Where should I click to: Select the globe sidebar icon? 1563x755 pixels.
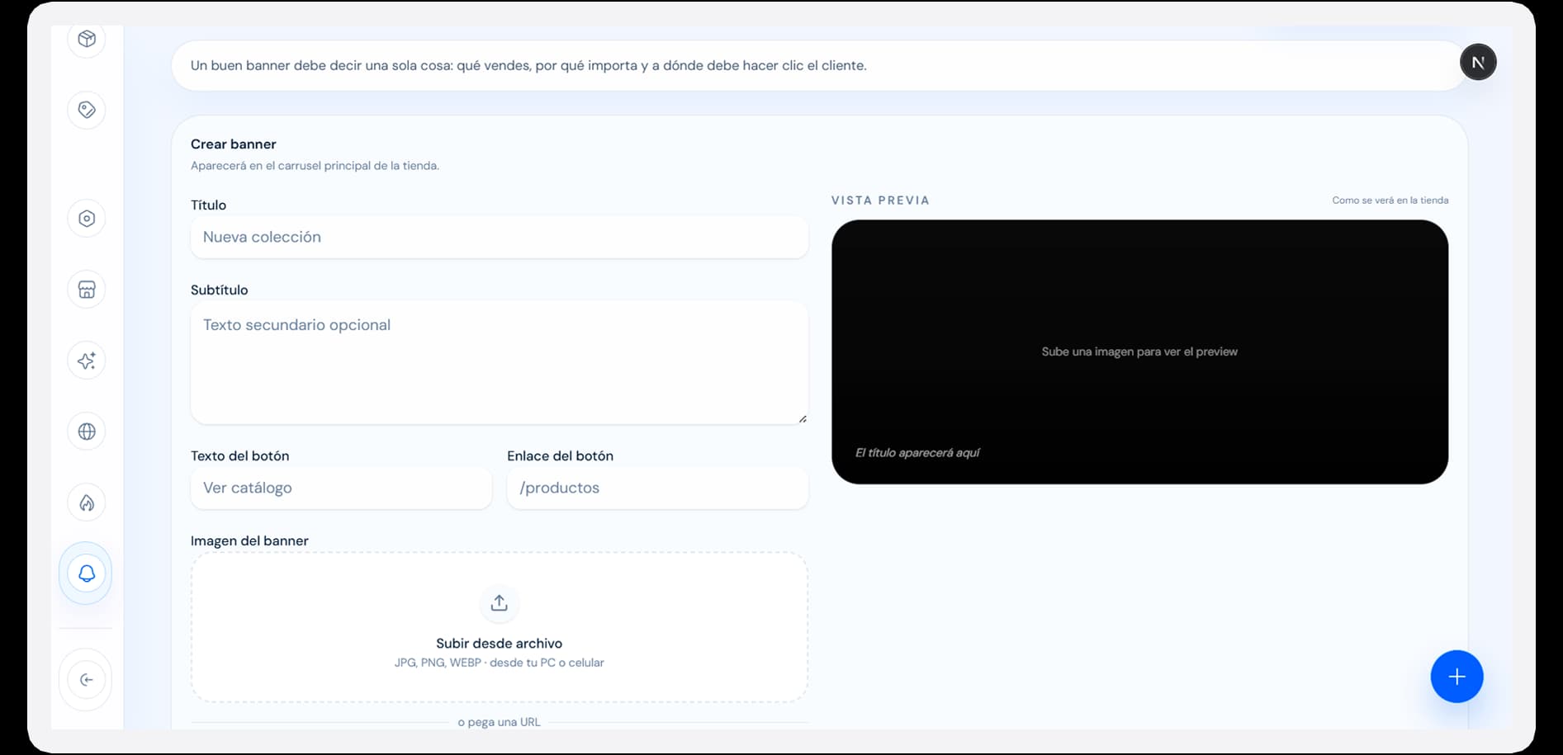point(87,432)
